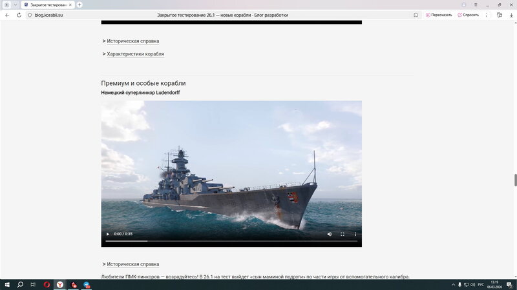Open the downloads icon in browser toolbar
This screenshot has height=290, width=517.
511,15
